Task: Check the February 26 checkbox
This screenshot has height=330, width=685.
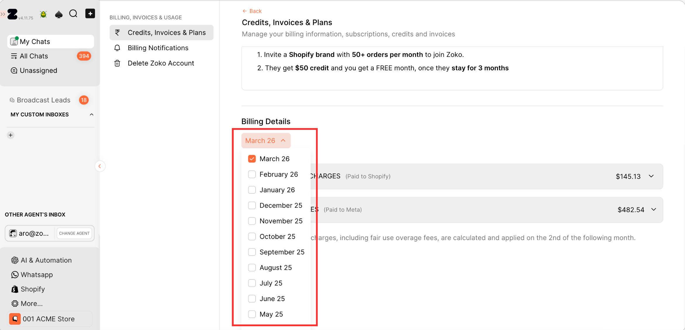Action: [x=252, y=174]
